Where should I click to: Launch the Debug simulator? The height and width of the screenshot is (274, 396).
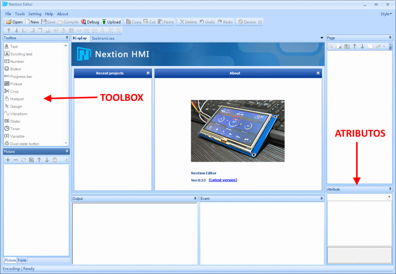(90, 22)
